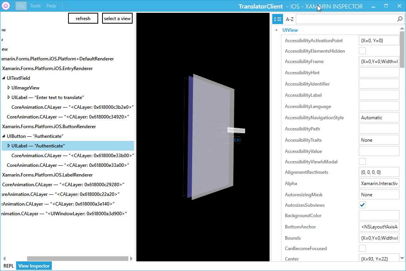Viewport: 406px width, 271px height.
Task: Click the AccessibilityPath value field
Action: (379, 129)
